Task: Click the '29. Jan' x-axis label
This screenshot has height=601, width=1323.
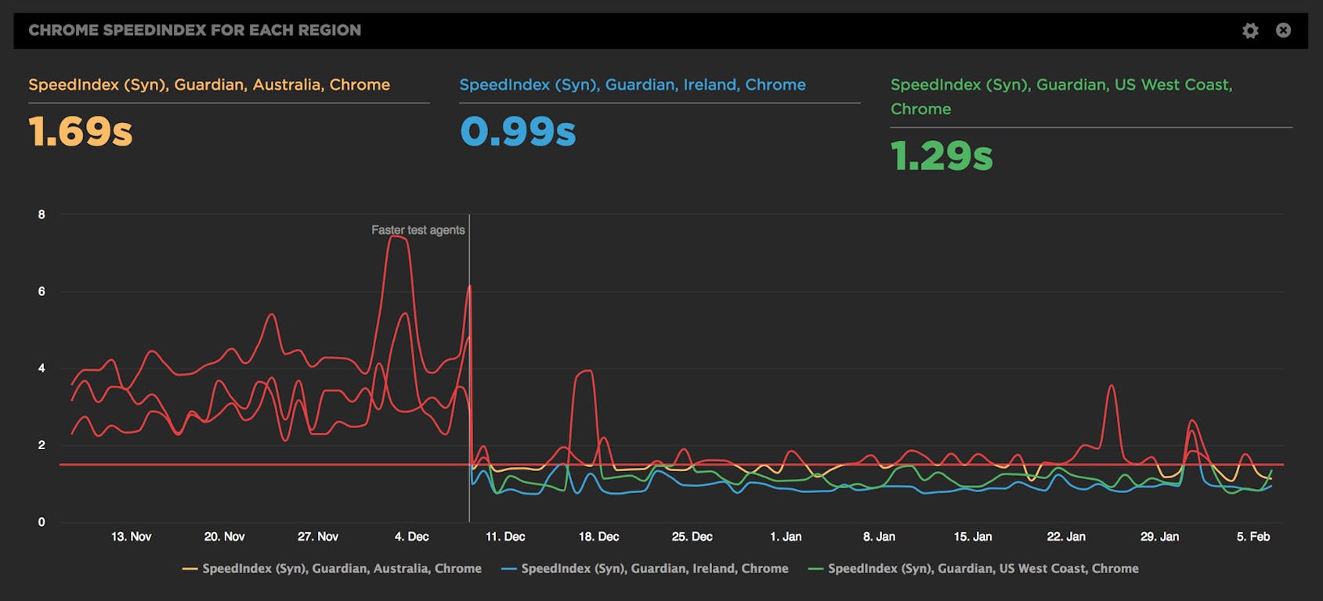Action: pos(1159,537)
